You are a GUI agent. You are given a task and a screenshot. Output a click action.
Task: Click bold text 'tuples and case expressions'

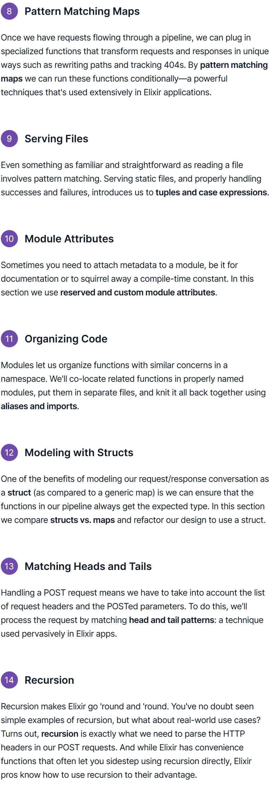point(211,192)
